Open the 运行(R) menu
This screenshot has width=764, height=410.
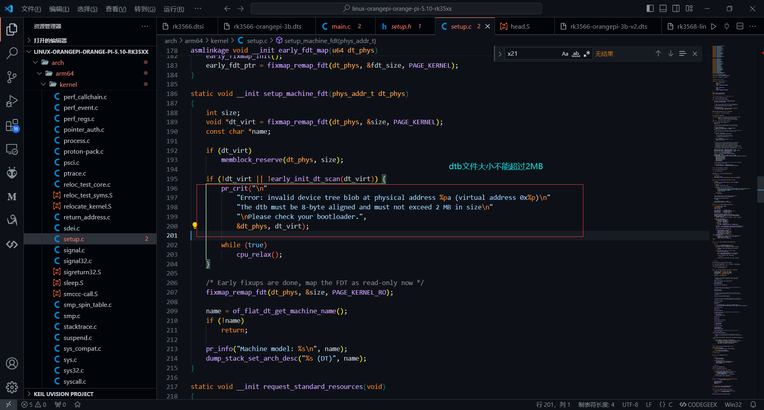[x=173, y=9]
